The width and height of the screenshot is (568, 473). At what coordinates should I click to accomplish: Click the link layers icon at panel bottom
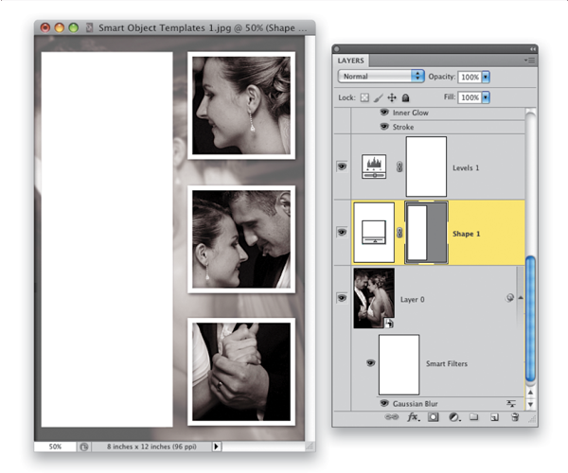tap(391, 417)
